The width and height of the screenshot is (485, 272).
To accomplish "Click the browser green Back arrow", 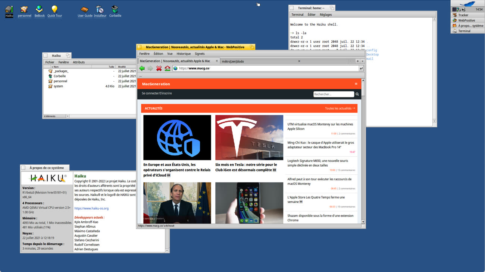I will [142, 68].
